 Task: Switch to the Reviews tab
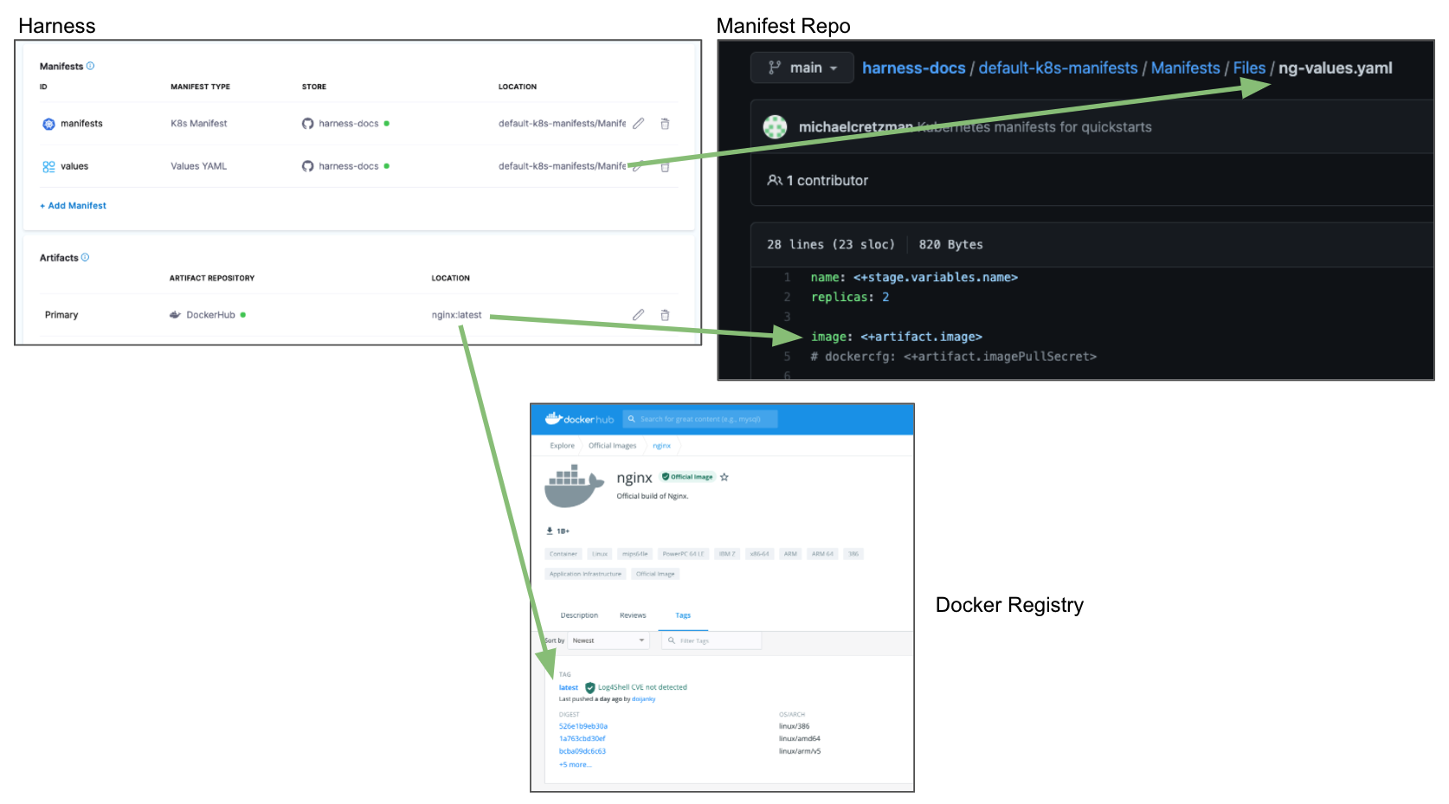point(633,615)
